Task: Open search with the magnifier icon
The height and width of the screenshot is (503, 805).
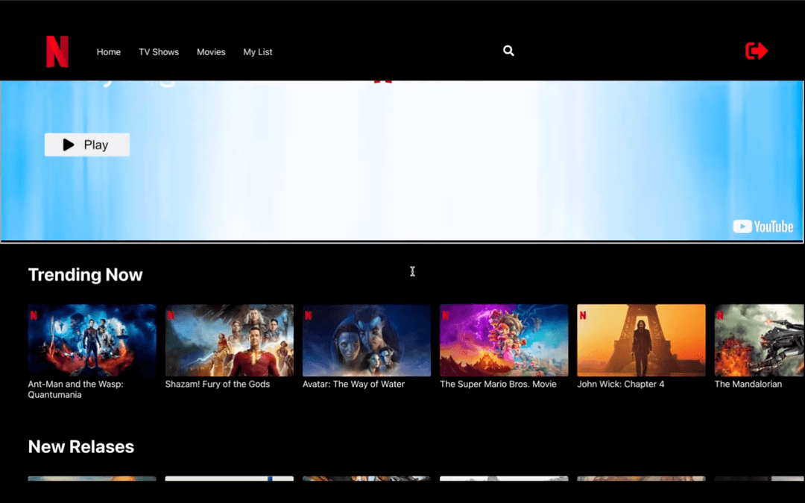Action: 508,51
